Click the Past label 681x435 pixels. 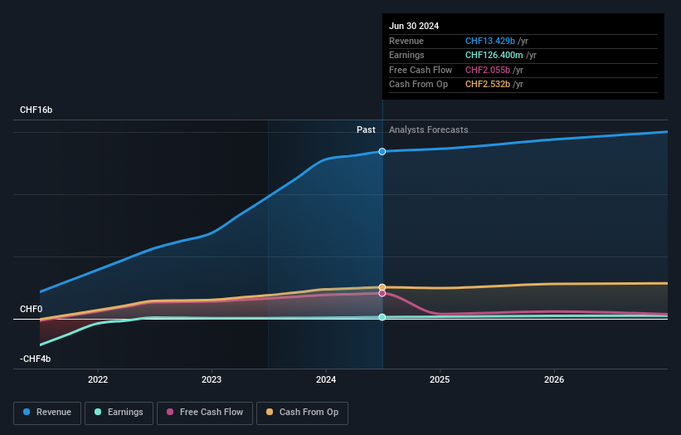[366, 130]
